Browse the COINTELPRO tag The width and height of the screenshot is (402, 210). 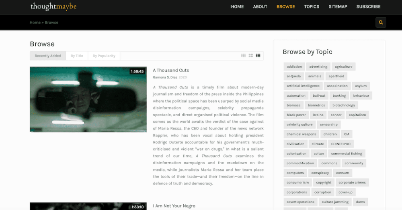[x=341, y=144]
